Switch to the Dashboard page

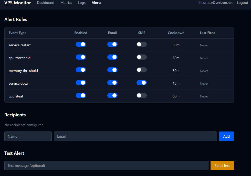click(x=46, y=3)
